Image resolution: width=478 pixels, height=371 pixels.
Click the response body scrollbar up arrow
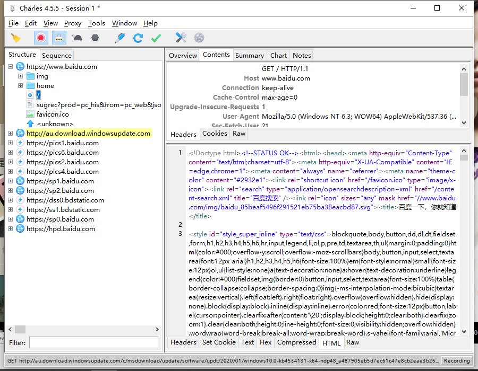(x=464, y=151)
